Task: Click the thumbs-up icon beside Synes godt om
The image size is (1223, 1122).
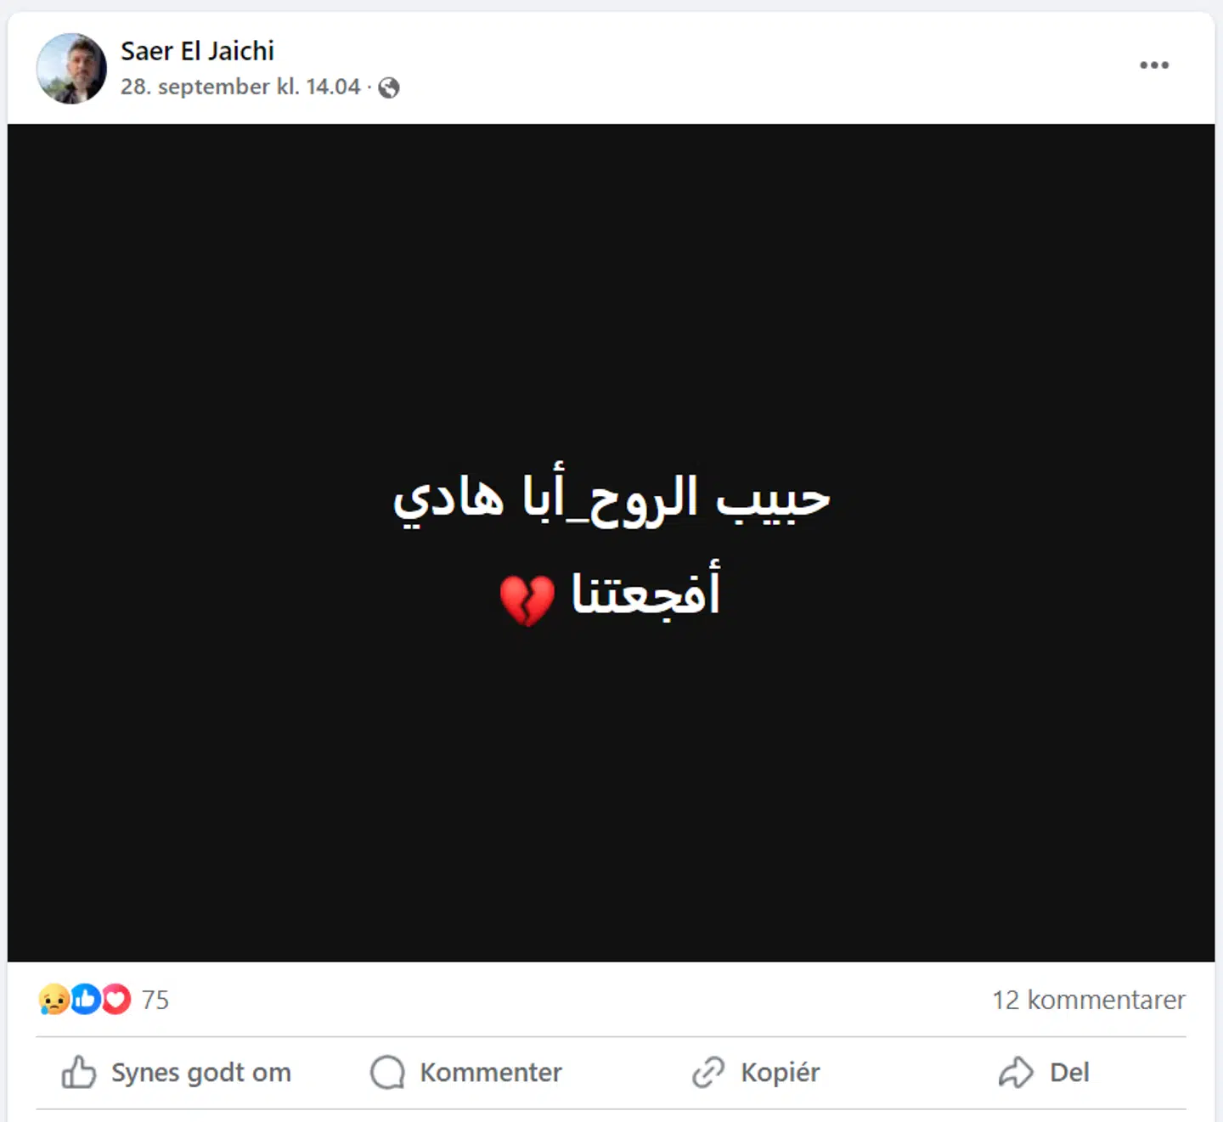Action: 79,1073
